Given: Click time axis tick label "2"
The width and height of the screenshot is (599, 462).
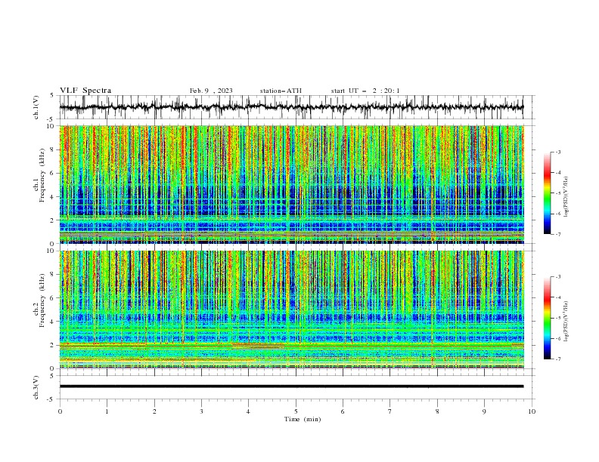Looking at the screenshot, I should coord(154,411).
